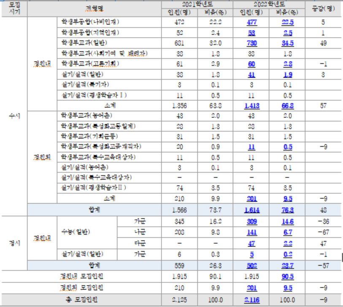Click the underlined '1,413' subtotal
The width and height of the screenshot is (343, 307).
pos(252,106)
